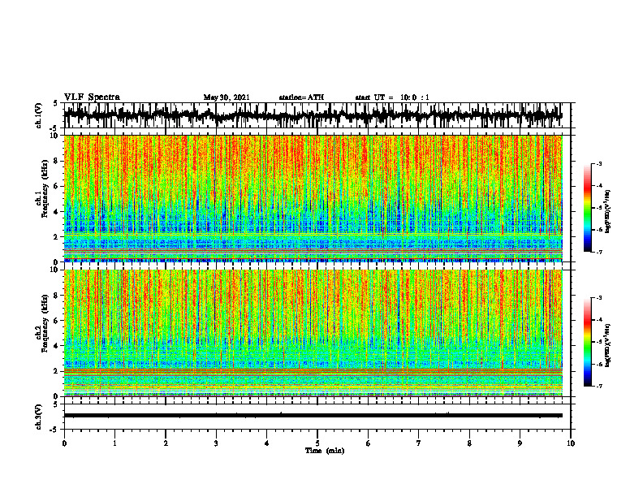
Task: Click the "ch.1(V)" waveform axis label
Action: point(39,115)
